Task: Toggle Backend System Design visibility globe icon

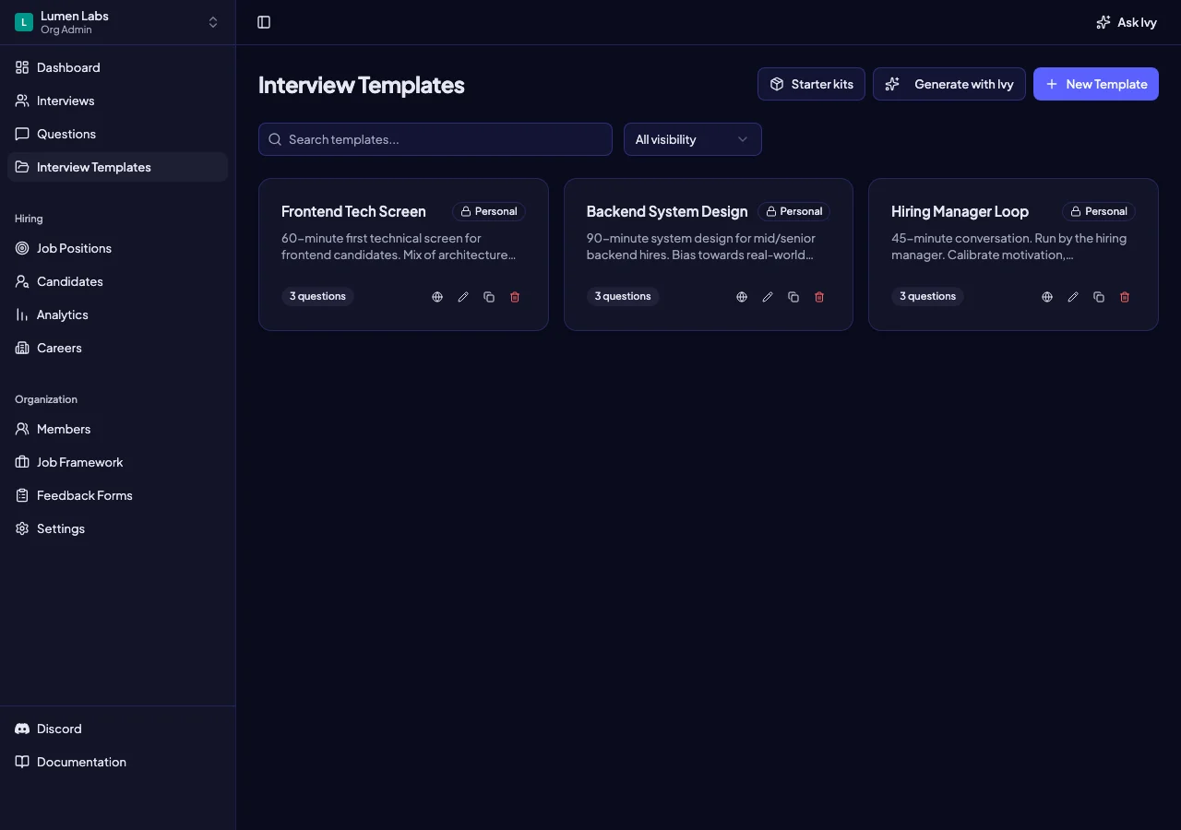Action: pyautogui.click(x=742, y=297)
